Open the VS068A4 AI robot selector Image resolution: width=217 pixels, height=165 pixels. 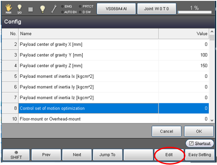(116, 9)
